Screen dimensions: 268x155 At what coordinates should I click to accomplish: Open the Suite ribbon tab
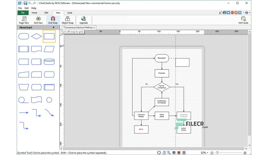click(x=70, y=12)
